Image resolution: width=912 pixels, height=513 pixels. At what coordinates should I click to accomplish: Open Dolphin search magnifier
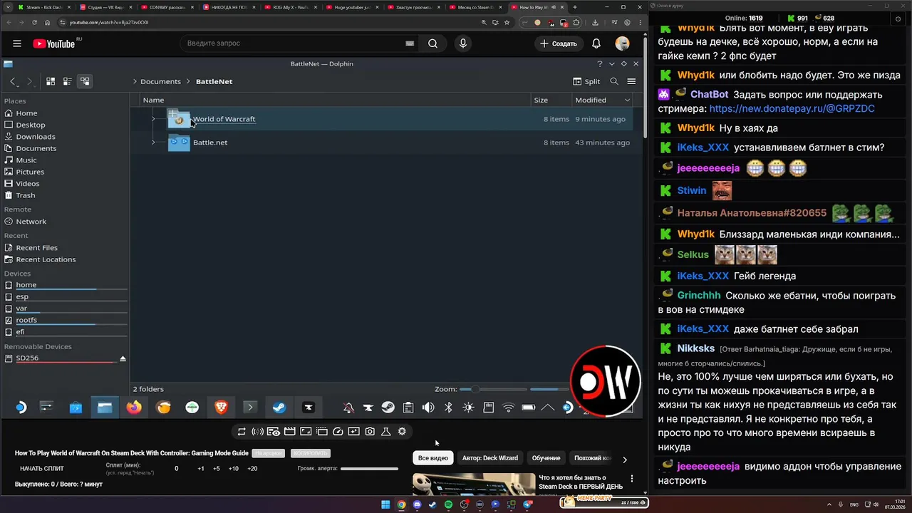[614, 81]
